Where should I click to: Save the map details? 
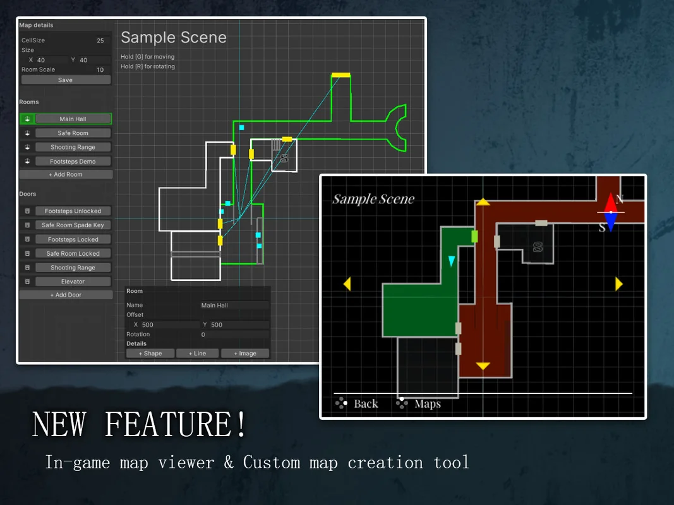click(x=66, y=80)
